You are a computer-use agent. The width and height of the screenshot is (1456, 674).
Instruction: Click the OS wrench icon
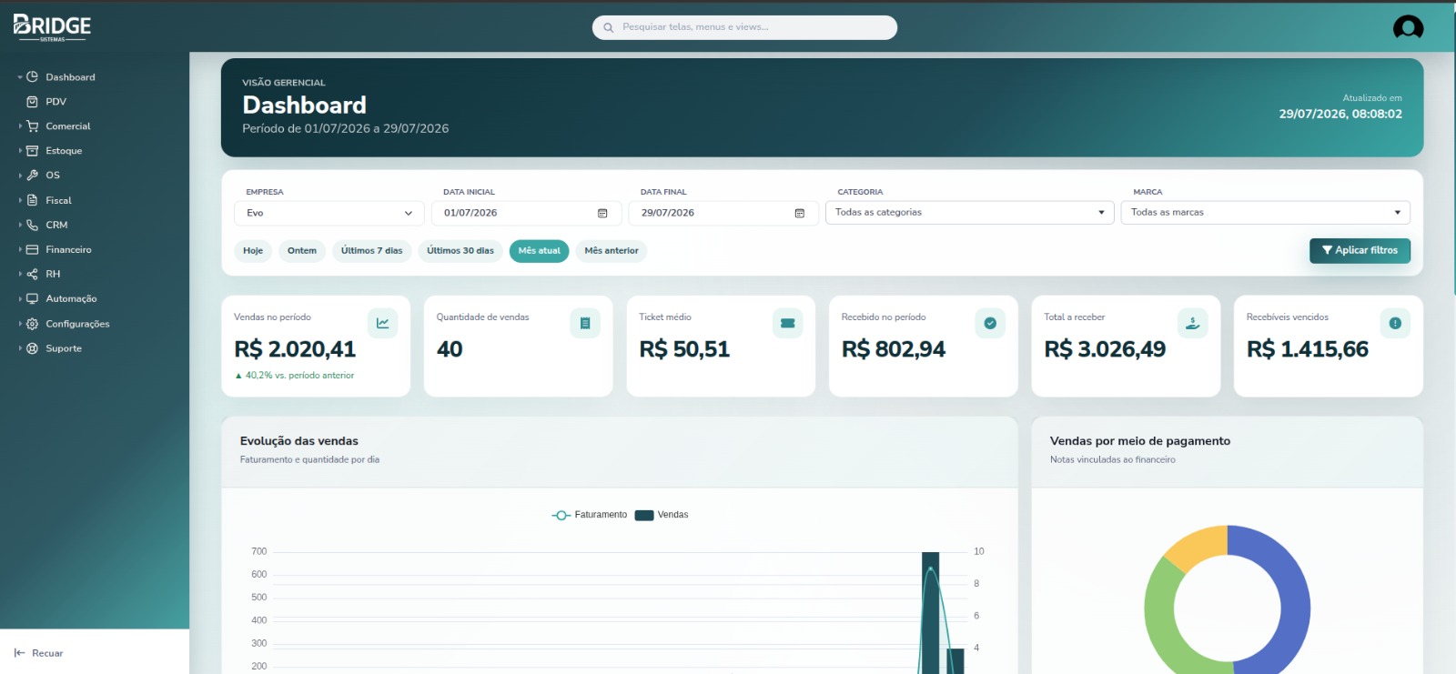point(32,176)
